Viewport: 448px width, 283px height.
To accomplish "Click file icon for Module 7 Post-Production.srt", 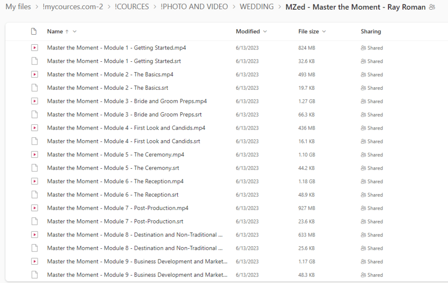I will (35, 221).
